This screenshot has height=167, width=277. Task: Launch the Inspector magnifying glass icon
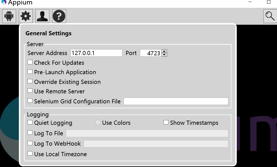click(x=270, y=16)
